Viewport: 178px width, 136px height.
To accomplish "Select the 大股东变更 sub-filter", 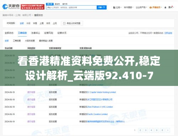I will point(30,41).
